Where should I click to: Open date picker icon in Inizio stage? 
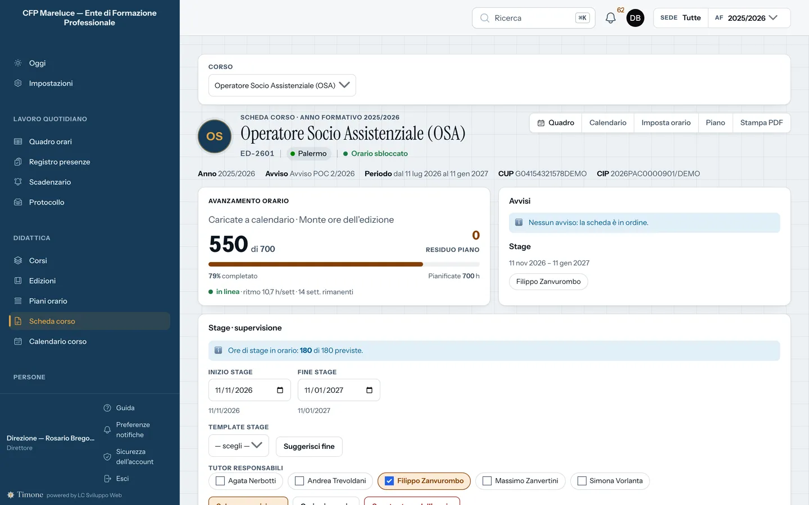tap(280, 390)
